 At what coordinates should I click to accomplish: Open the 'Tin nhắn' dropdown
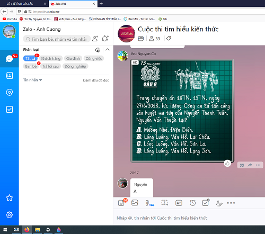click(32, 80)
